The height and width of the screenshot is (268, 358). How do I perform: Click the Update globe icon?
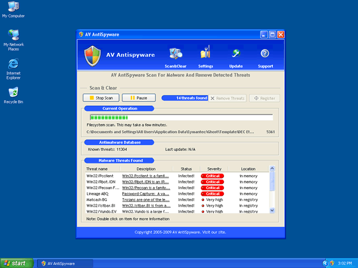pyautogui.click(x=236, y=54)
